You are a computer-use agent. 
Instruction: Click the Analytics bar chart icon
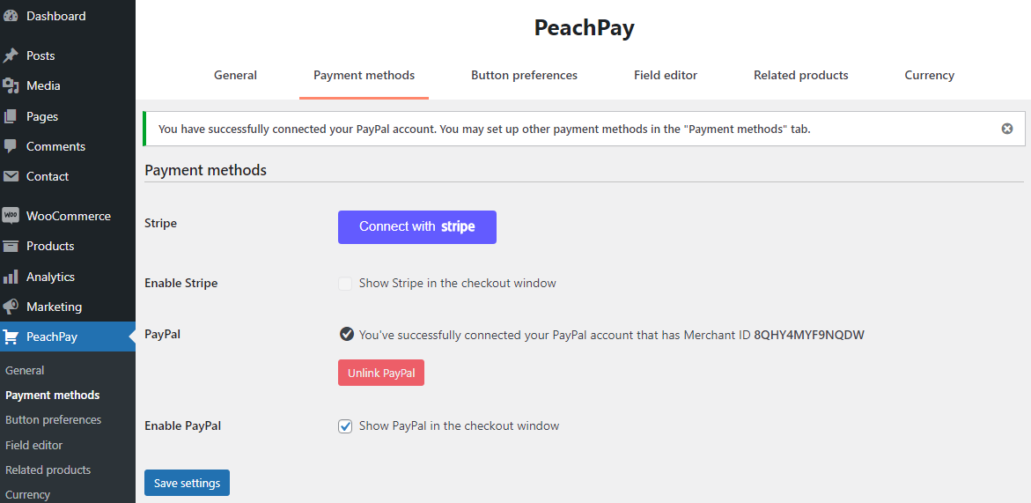click(11, 277)
